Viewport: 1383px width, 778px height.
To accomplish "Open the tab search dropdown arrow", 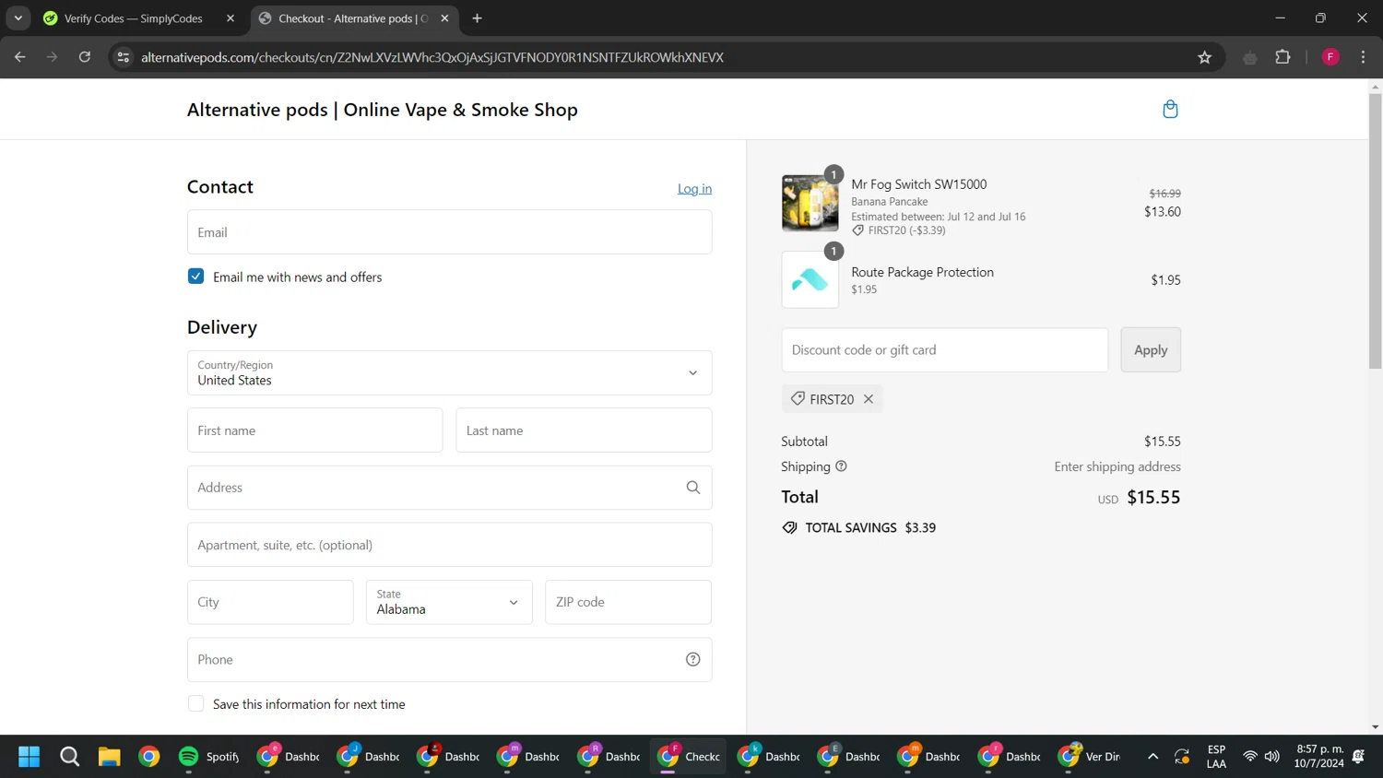I will click(x=18, y=18).
